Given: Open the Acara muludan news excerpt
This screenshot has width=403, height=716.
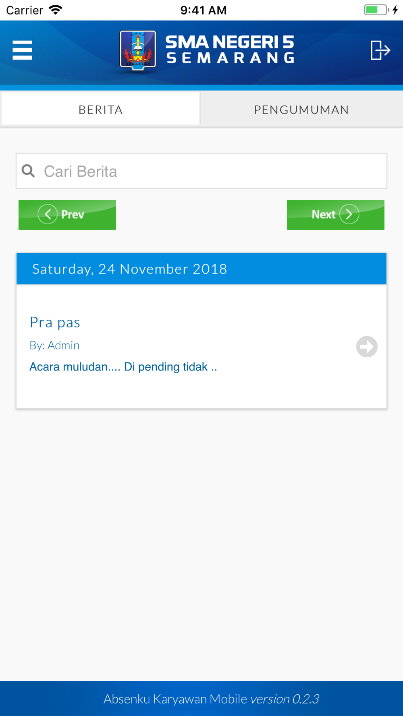Looking at the screenshot, I should [123, 366].
